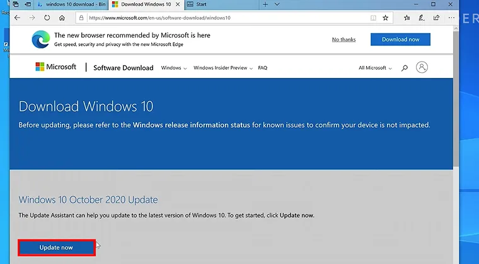479x264 pixels.
Task: Click the share page icon
Action: tap(436, 18)
